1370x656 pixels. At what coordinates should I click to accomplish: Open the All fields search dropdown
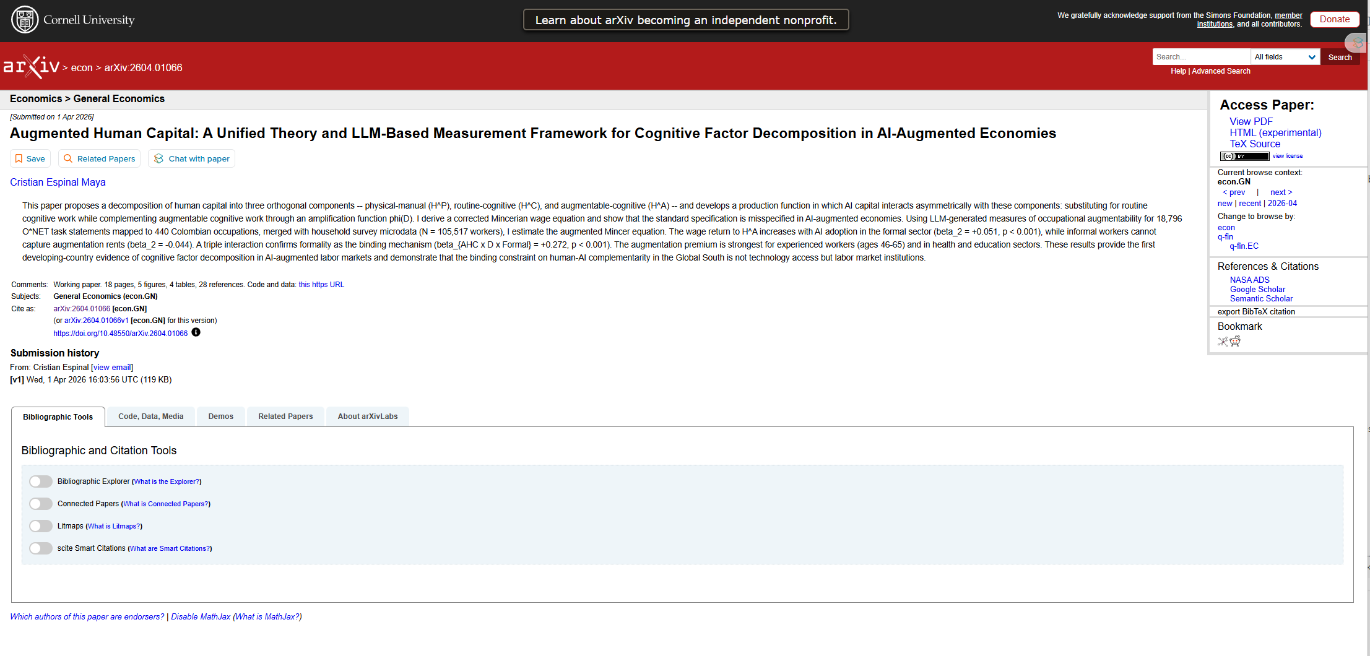point(1285,57)
